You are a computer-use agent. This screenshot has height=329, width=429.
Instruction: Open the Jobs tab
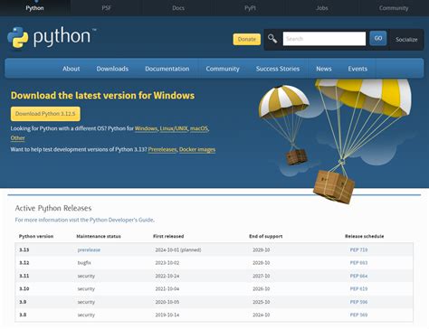pos(322,8)
